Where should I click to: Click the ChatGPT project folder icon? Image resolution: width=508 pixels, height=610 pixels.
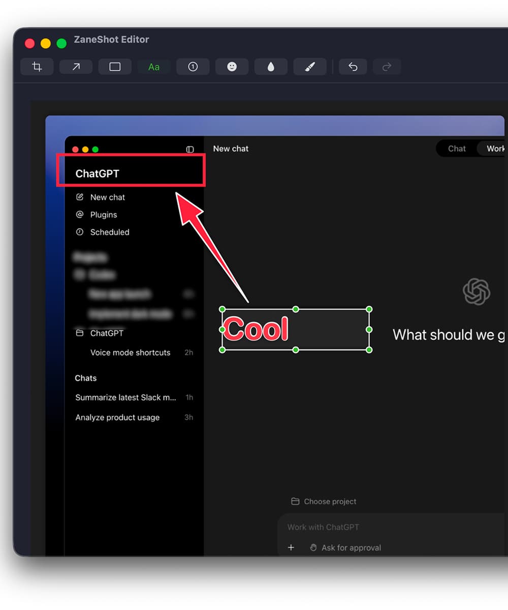click(x=79, y=333)
